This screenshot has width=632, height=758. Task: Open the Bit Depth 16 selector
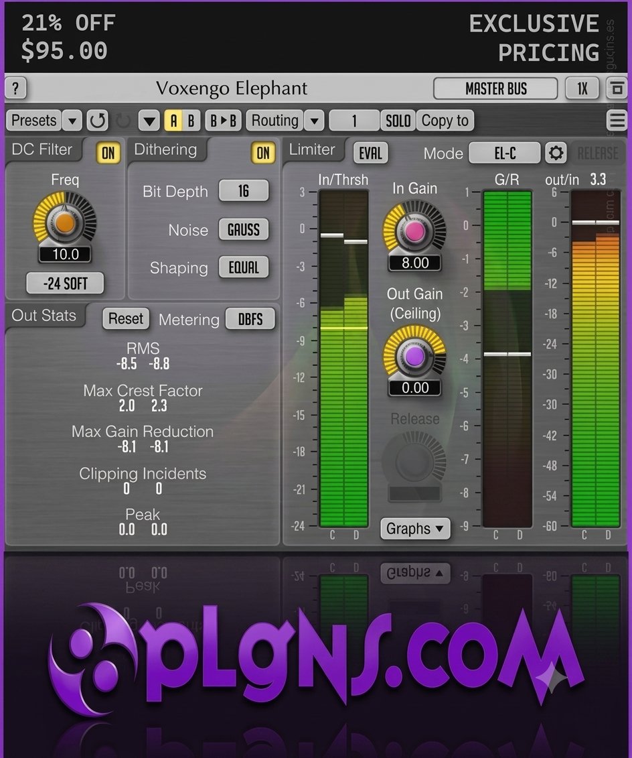click(243, 190)
